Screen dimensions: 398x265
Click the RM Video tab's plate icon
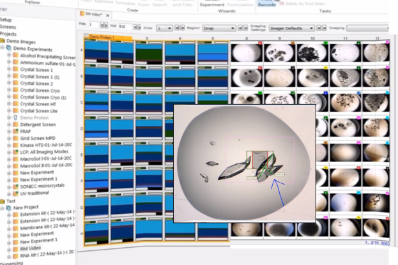click(x=82, y=13)
